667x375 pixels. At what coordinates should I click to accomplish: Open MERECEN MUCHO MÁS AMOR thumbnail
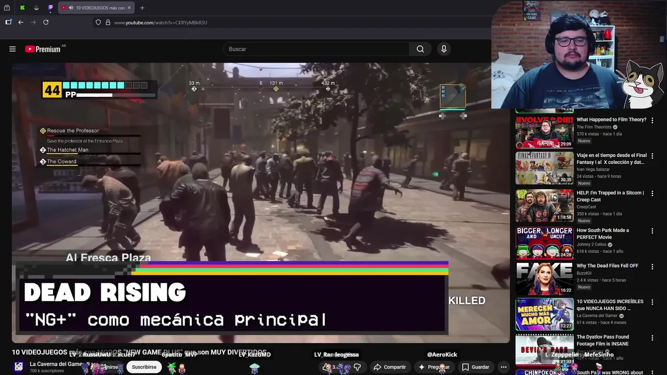tap(545, 314)
